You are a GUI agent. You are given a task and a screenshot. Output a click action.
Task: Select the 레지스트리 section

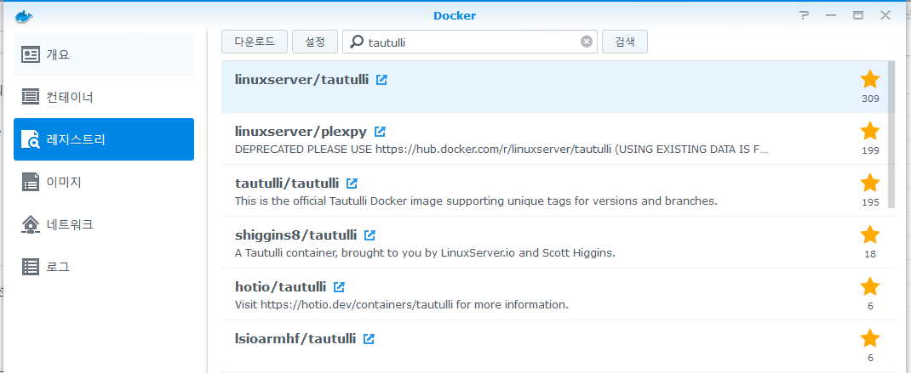(x=104, y=140)
